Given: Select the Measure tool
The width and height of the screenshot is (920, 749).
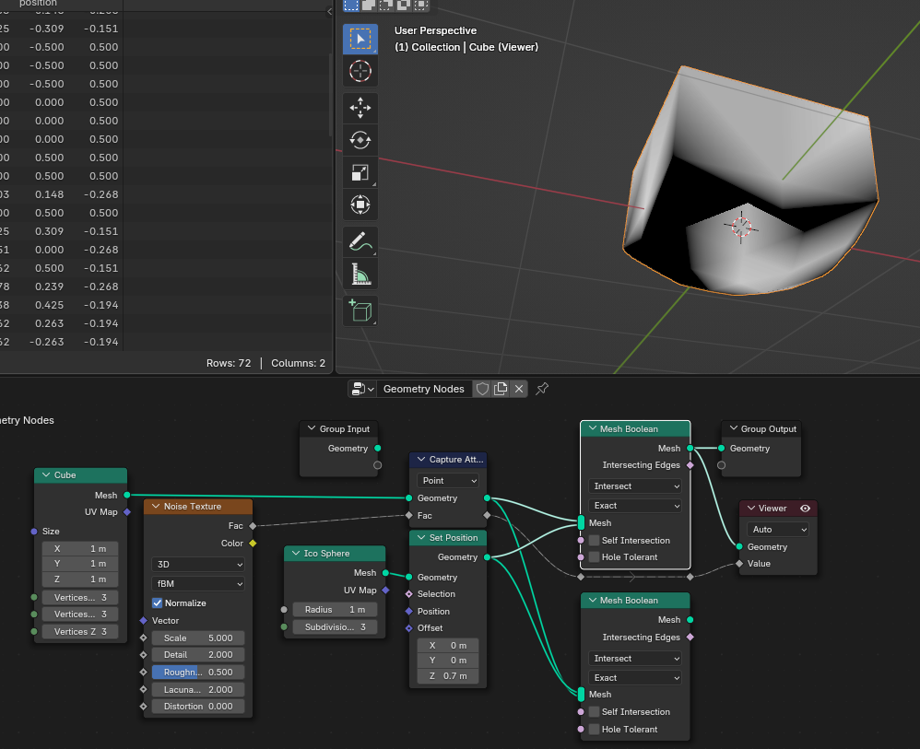Looking at the screenshot, I should tap(360, 274).
